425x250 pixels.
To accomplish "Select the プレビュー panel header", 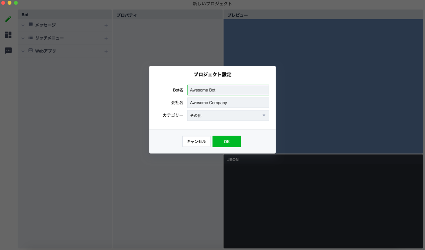I will coord(236,15).
